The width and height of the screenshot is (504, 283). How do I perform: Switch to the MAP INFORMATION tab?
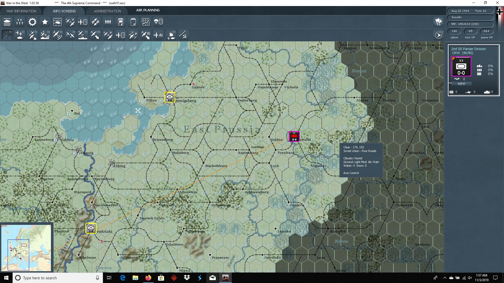point(21,11)
